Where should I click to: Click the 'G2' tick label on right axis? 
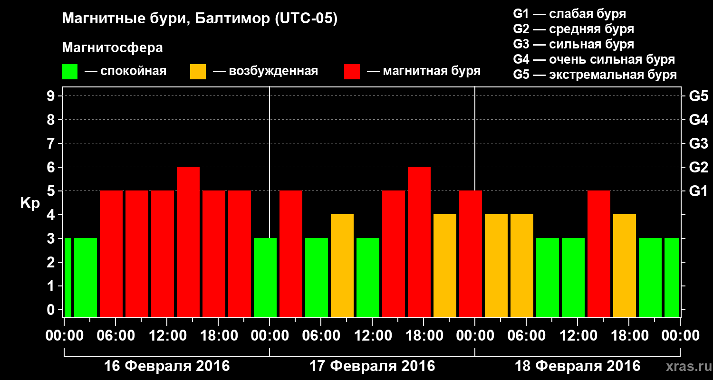click(698, 167)
